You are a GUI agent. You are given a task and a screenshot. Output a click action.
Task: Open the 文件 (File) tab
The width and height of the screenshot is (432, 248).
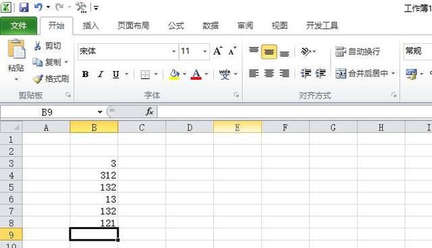click(x=18, y=26)
